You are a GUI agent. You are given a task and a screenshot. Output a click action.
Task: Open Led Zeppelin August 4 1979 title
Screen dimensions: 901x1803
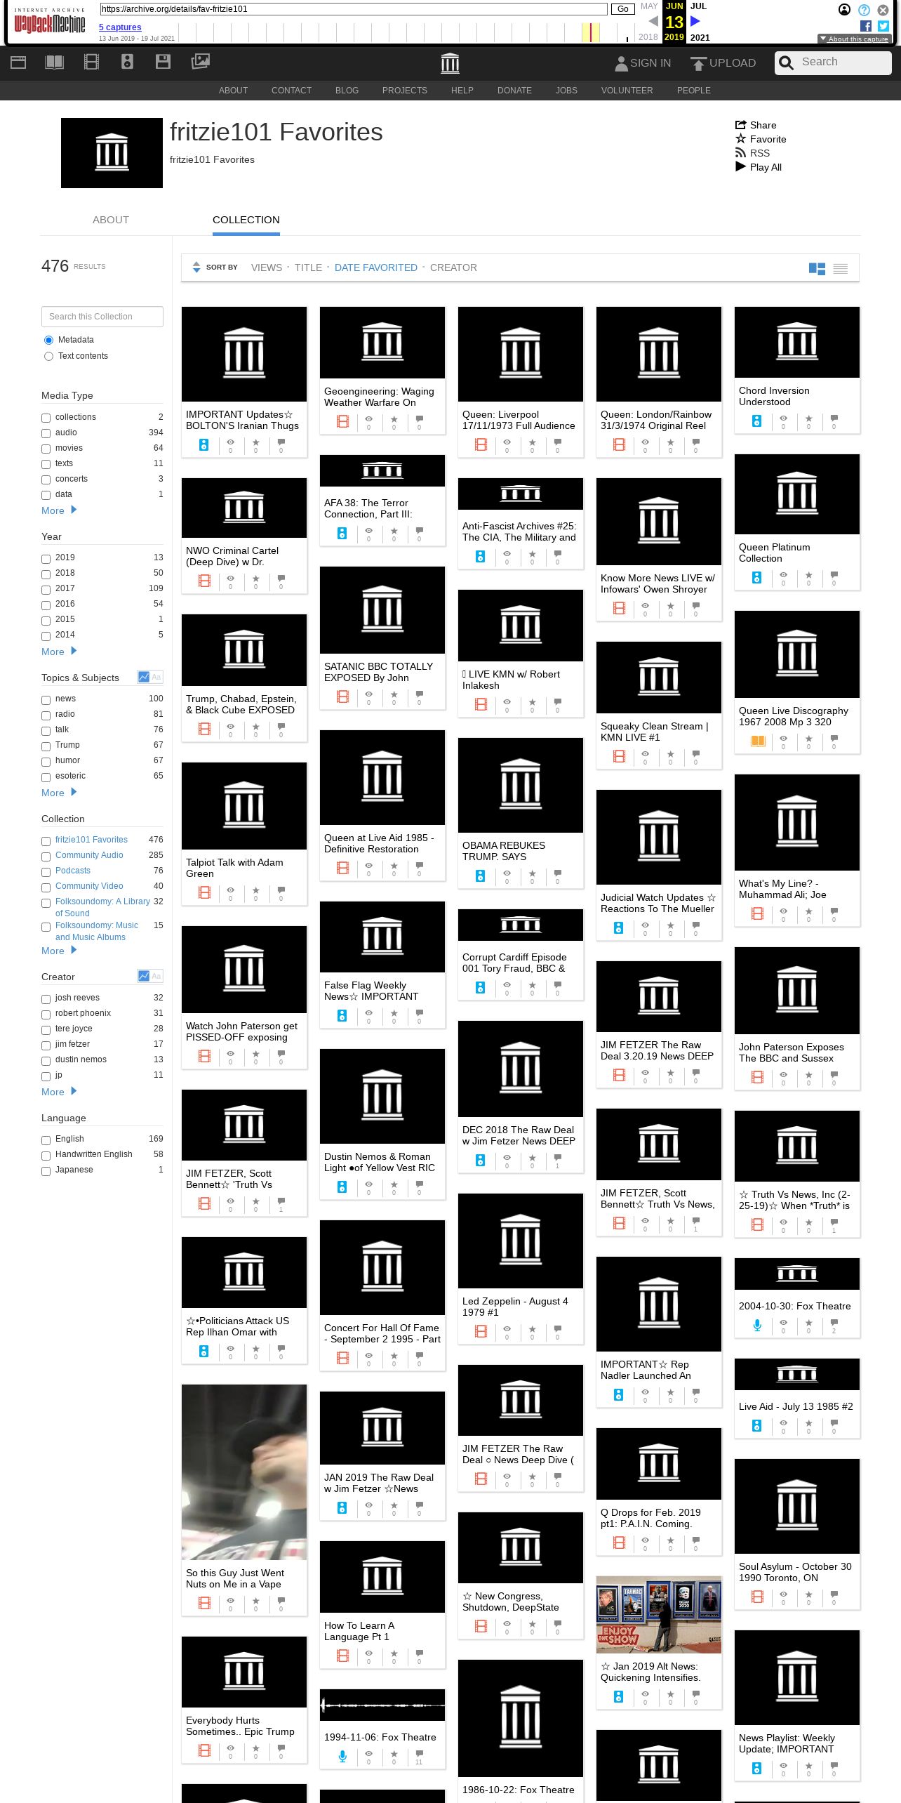pos(515,1307)
